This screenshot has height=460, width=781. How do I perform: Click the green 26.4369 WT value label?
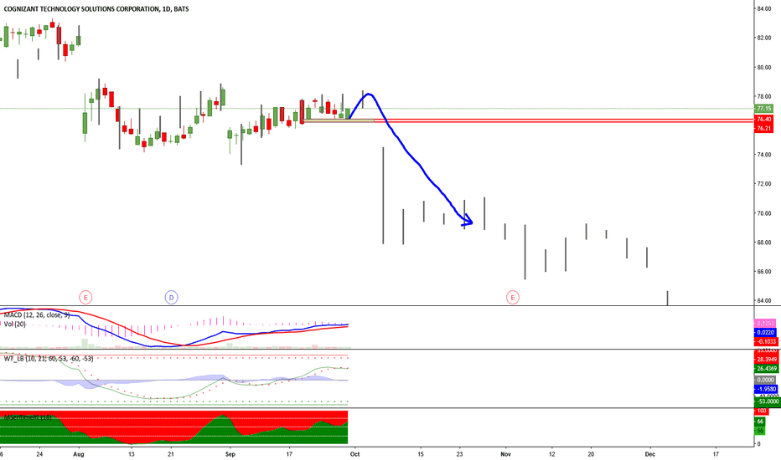(x=767, y=369)
